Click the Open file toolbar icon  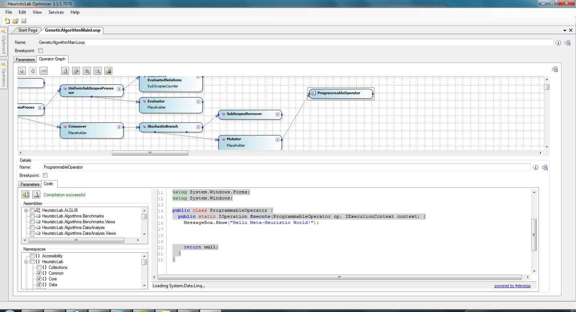15,21
